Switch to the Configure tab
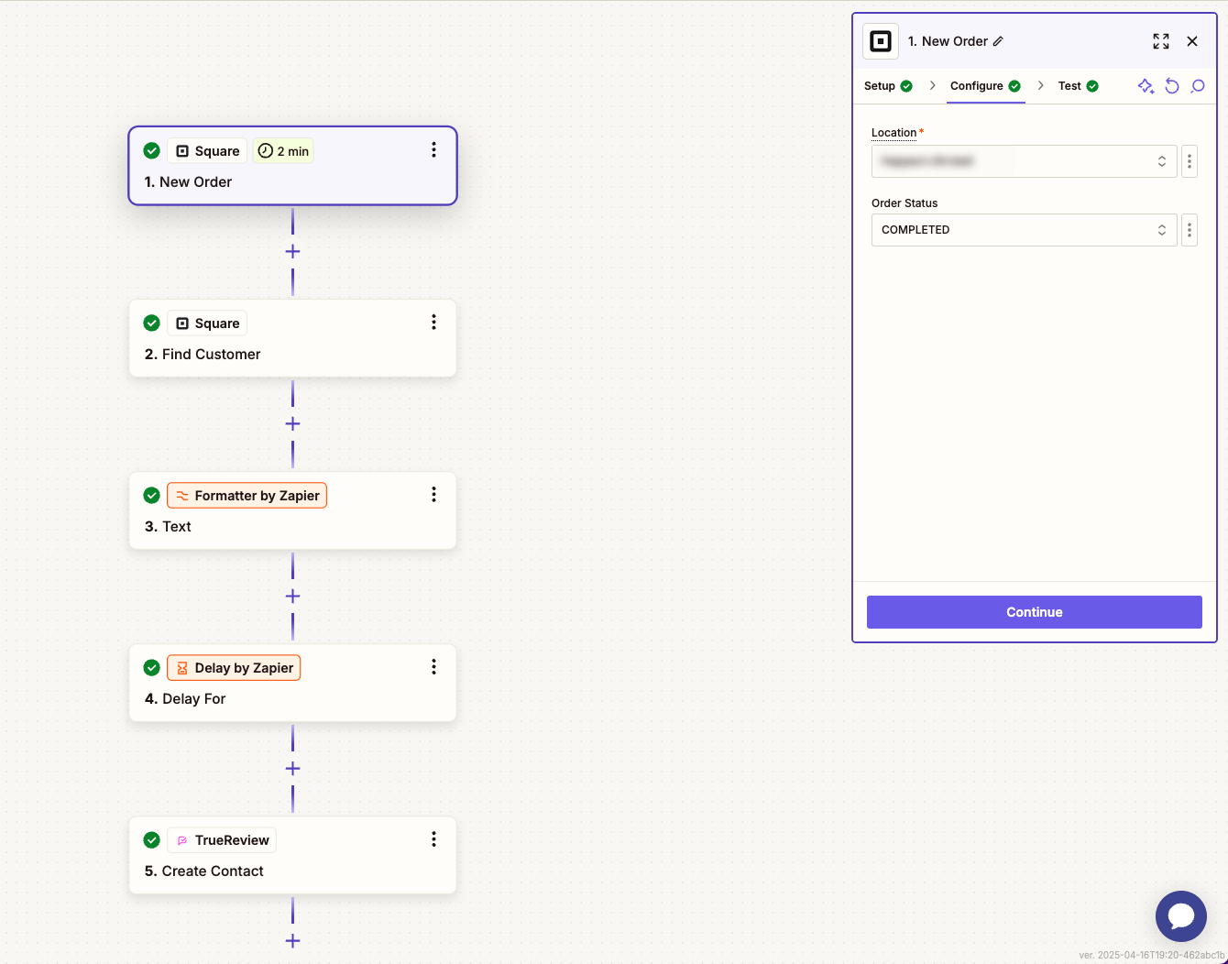The width and height of the screenshot is (1228, 964). click(985, 86)
